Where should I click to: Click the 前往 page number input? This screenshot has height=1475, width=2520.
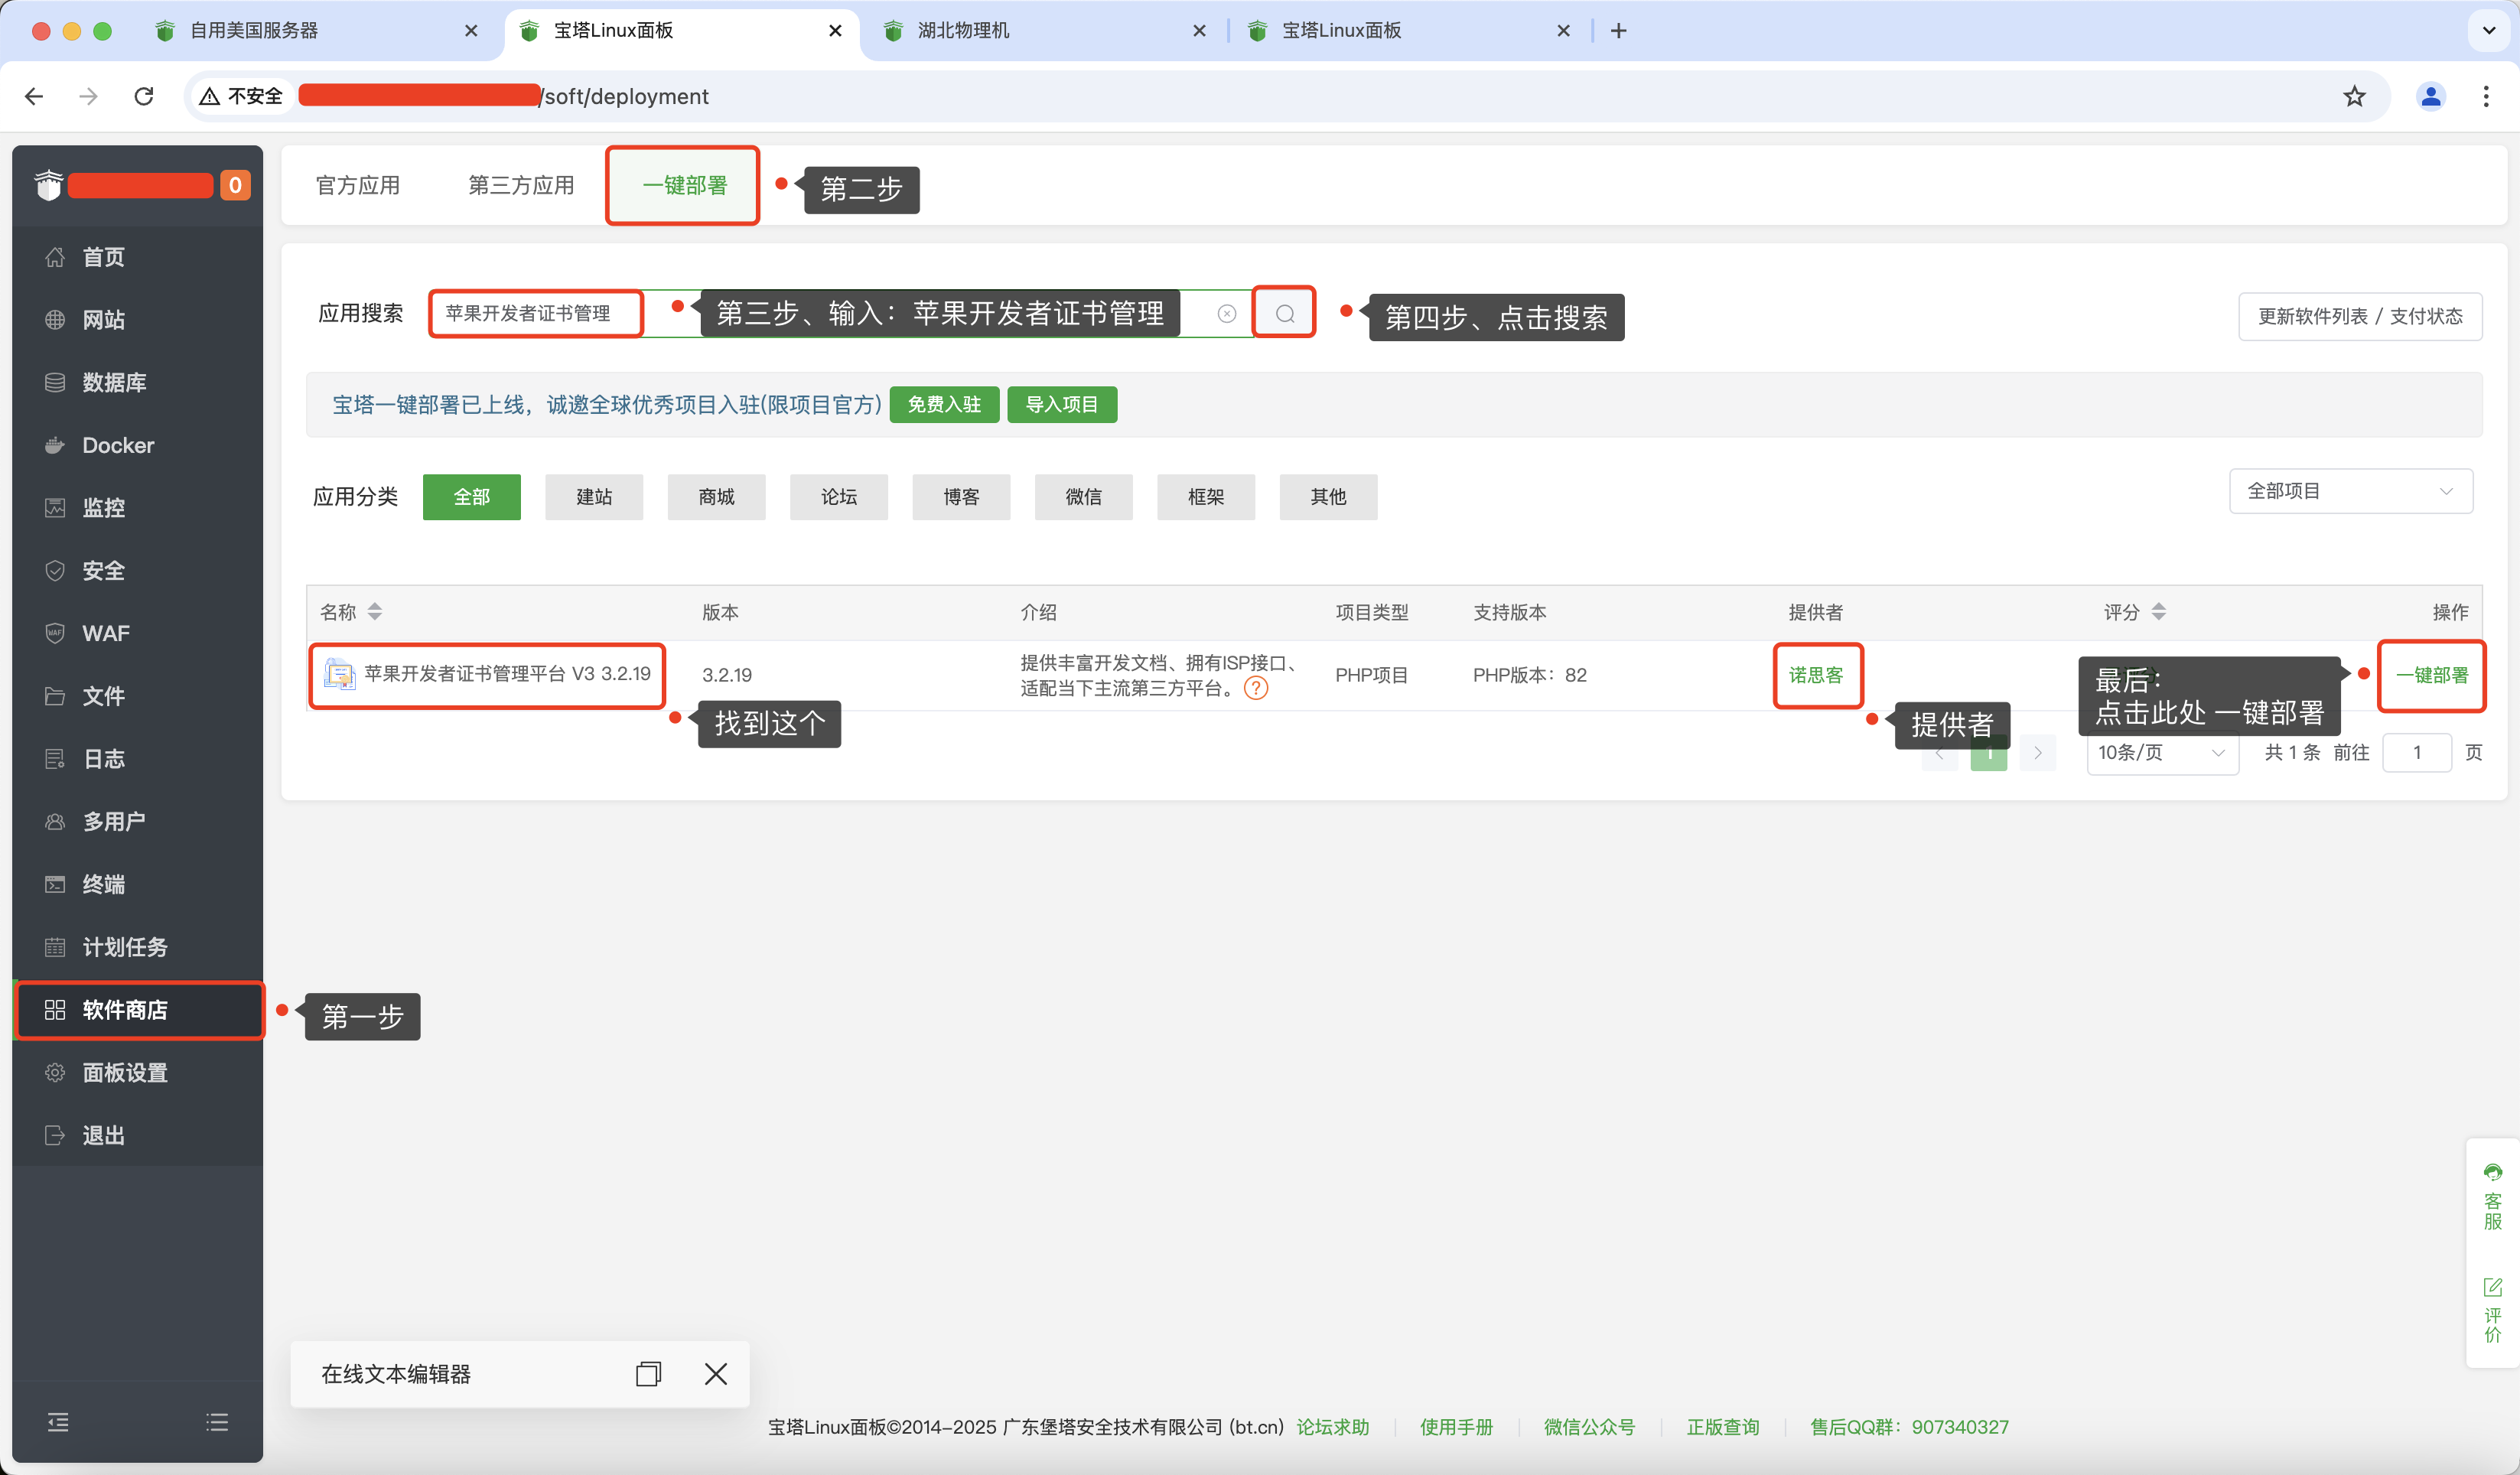tap(2417, 752)
